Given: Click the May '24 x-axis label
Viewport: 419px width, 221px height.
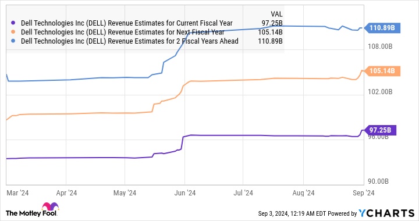Looking at the screenshot, I should tap(125, 193).
